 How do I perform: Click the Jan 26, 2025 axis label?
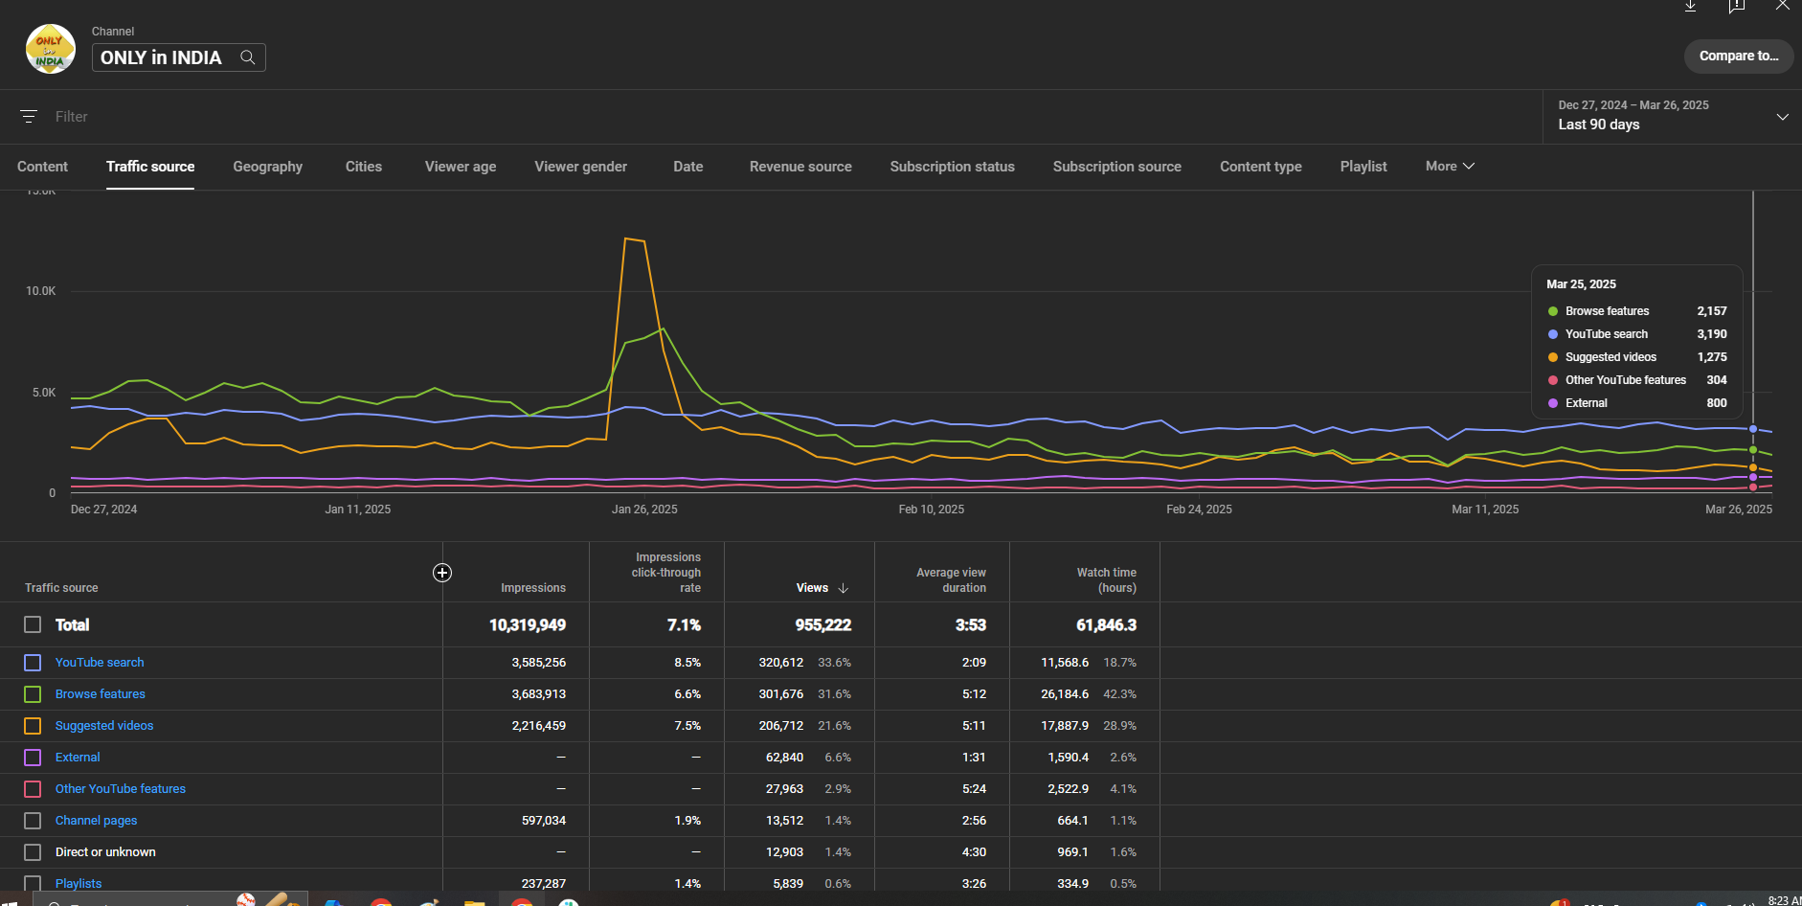(x=644, y=510)
